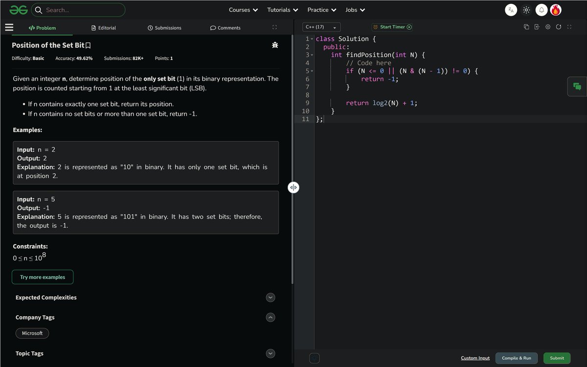Collapse the Company Tags section
The image size is (587, 367).
[x=271, y=317]
